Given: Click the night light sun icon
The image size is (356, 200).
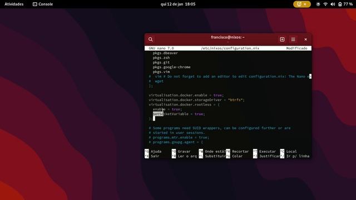Looking at the screenshot, I should [318, 4].
